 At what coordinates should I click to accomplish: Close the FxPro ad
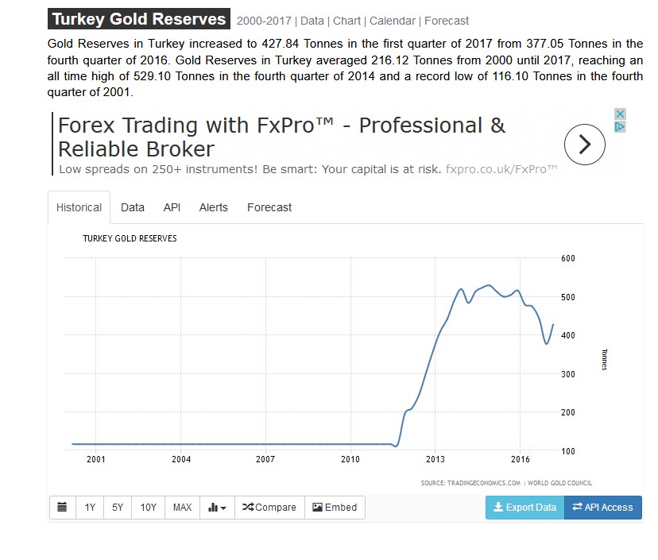click(621, 114)
